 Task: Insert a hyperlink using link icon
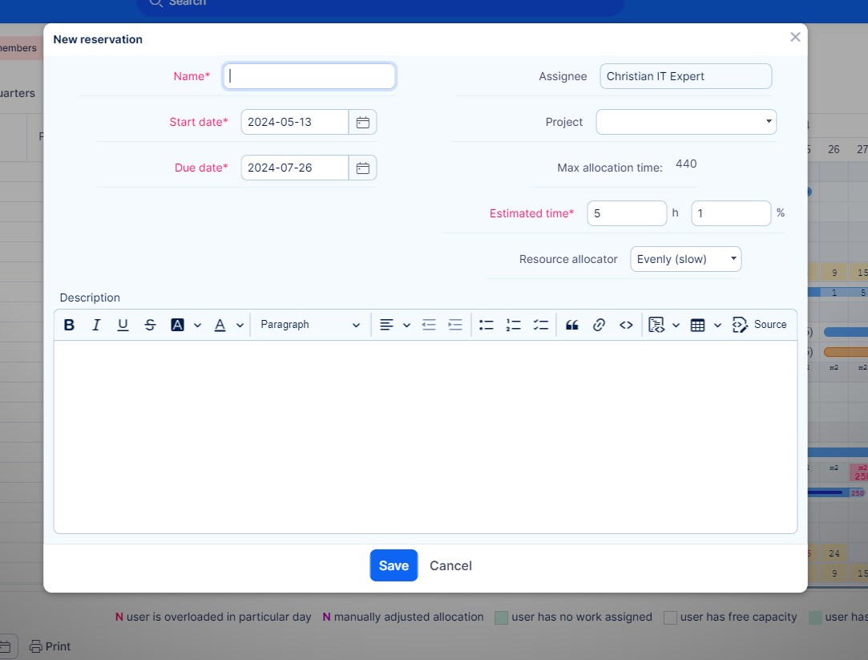click(x=599, y=325)
